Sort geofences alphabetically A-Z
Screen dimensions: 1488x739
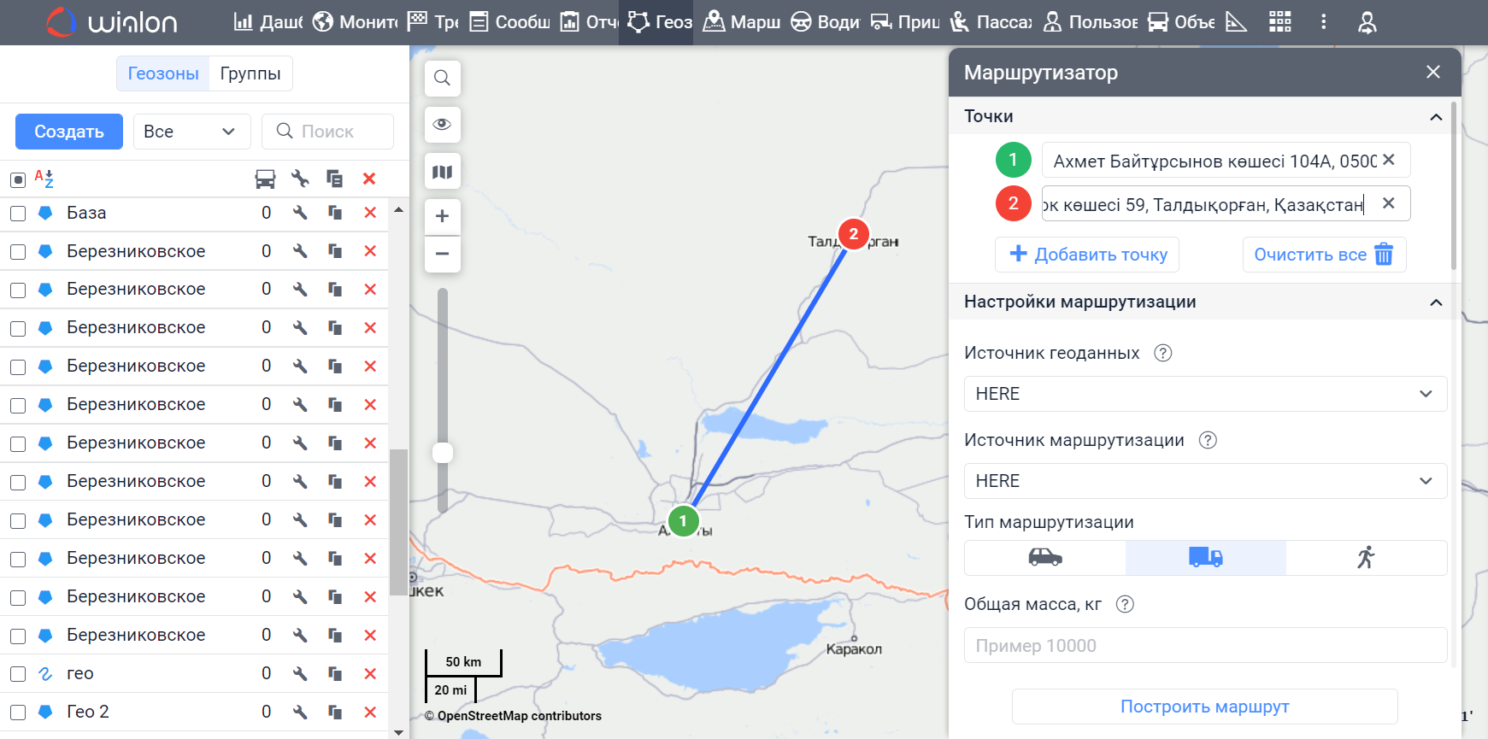coord(44,179)
